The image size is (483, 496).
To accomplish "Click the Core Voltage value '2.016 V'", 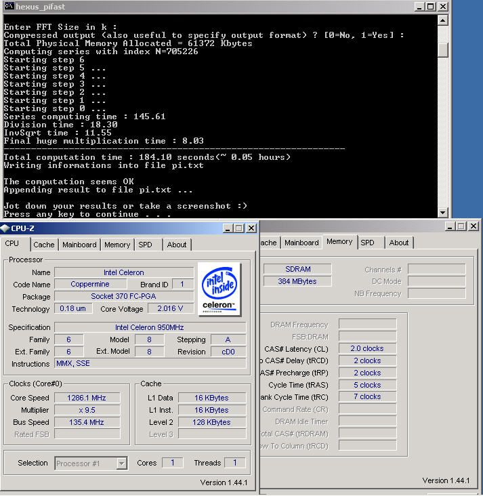I will click(x=171, y=308).
